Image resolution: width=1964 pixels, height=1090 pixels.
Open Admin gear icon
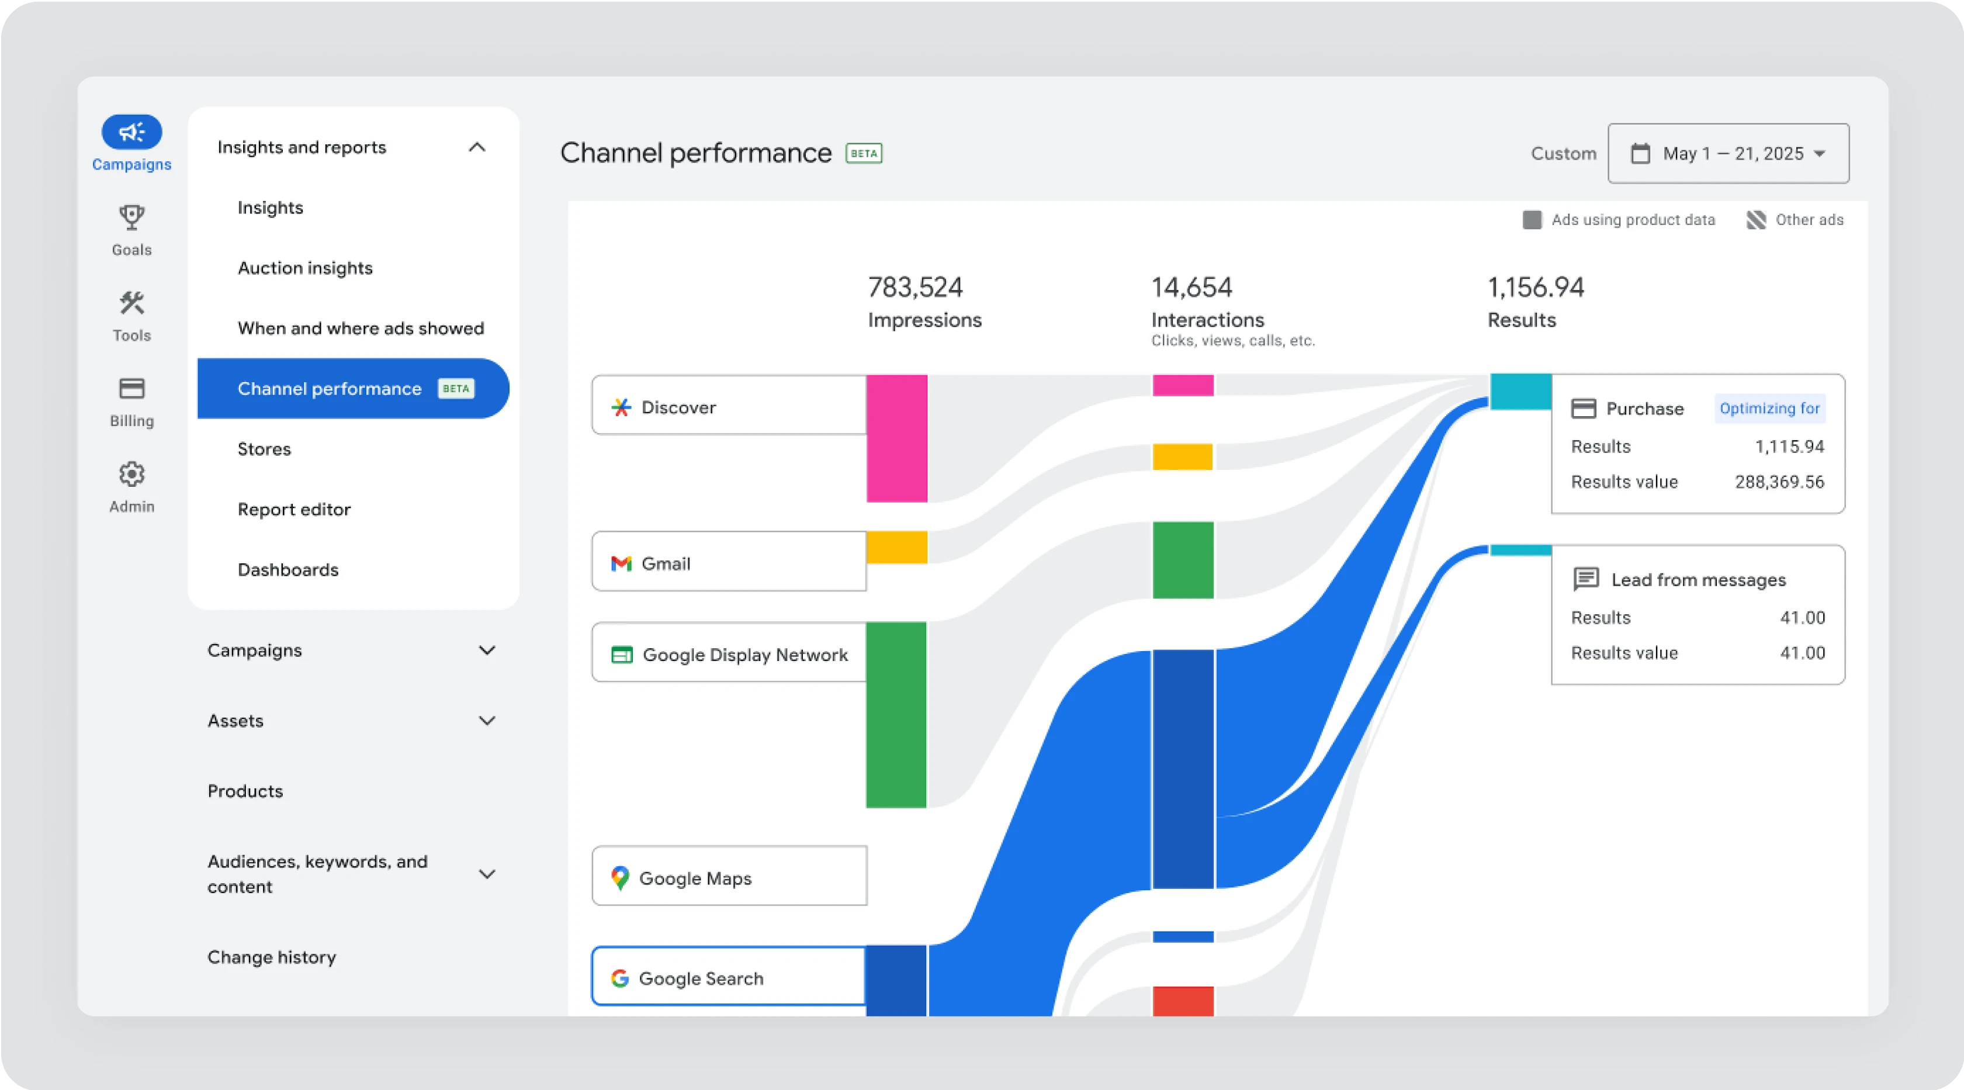pos(131,475)
